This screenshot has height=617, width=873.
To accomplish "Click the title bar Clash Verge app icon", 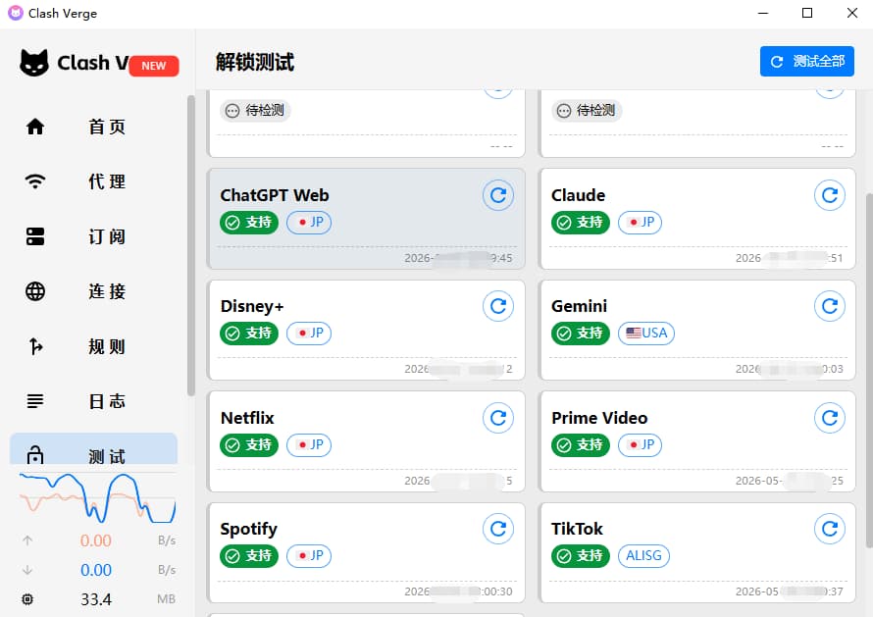I will pos(15,13).
